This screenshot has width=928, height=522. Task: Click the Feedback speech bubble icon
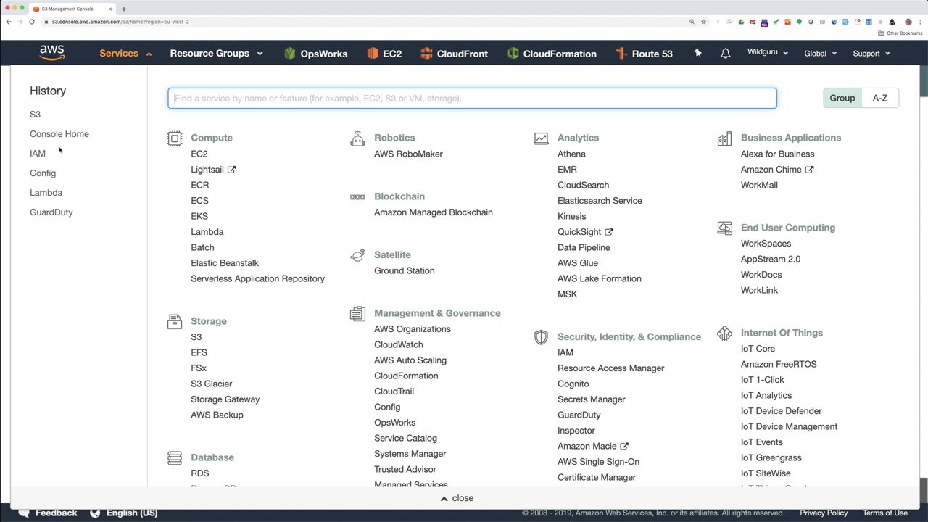[x=24, y=513]
